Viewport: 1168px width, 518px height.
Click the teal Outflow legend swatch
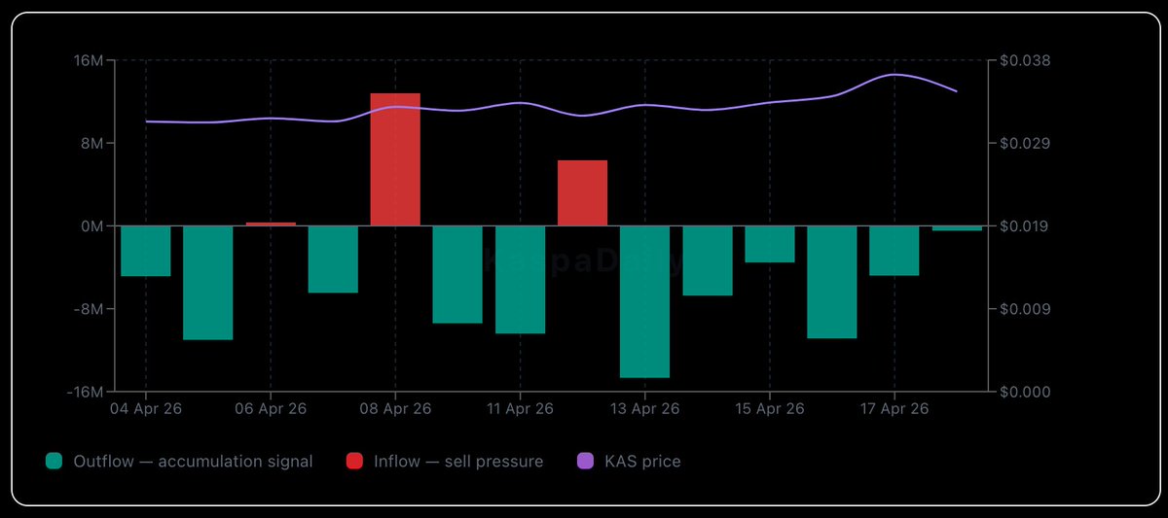coord(54,462)
